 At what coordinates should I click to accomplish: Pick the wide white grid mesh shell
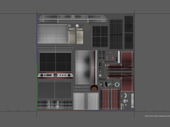coord(55,105)
